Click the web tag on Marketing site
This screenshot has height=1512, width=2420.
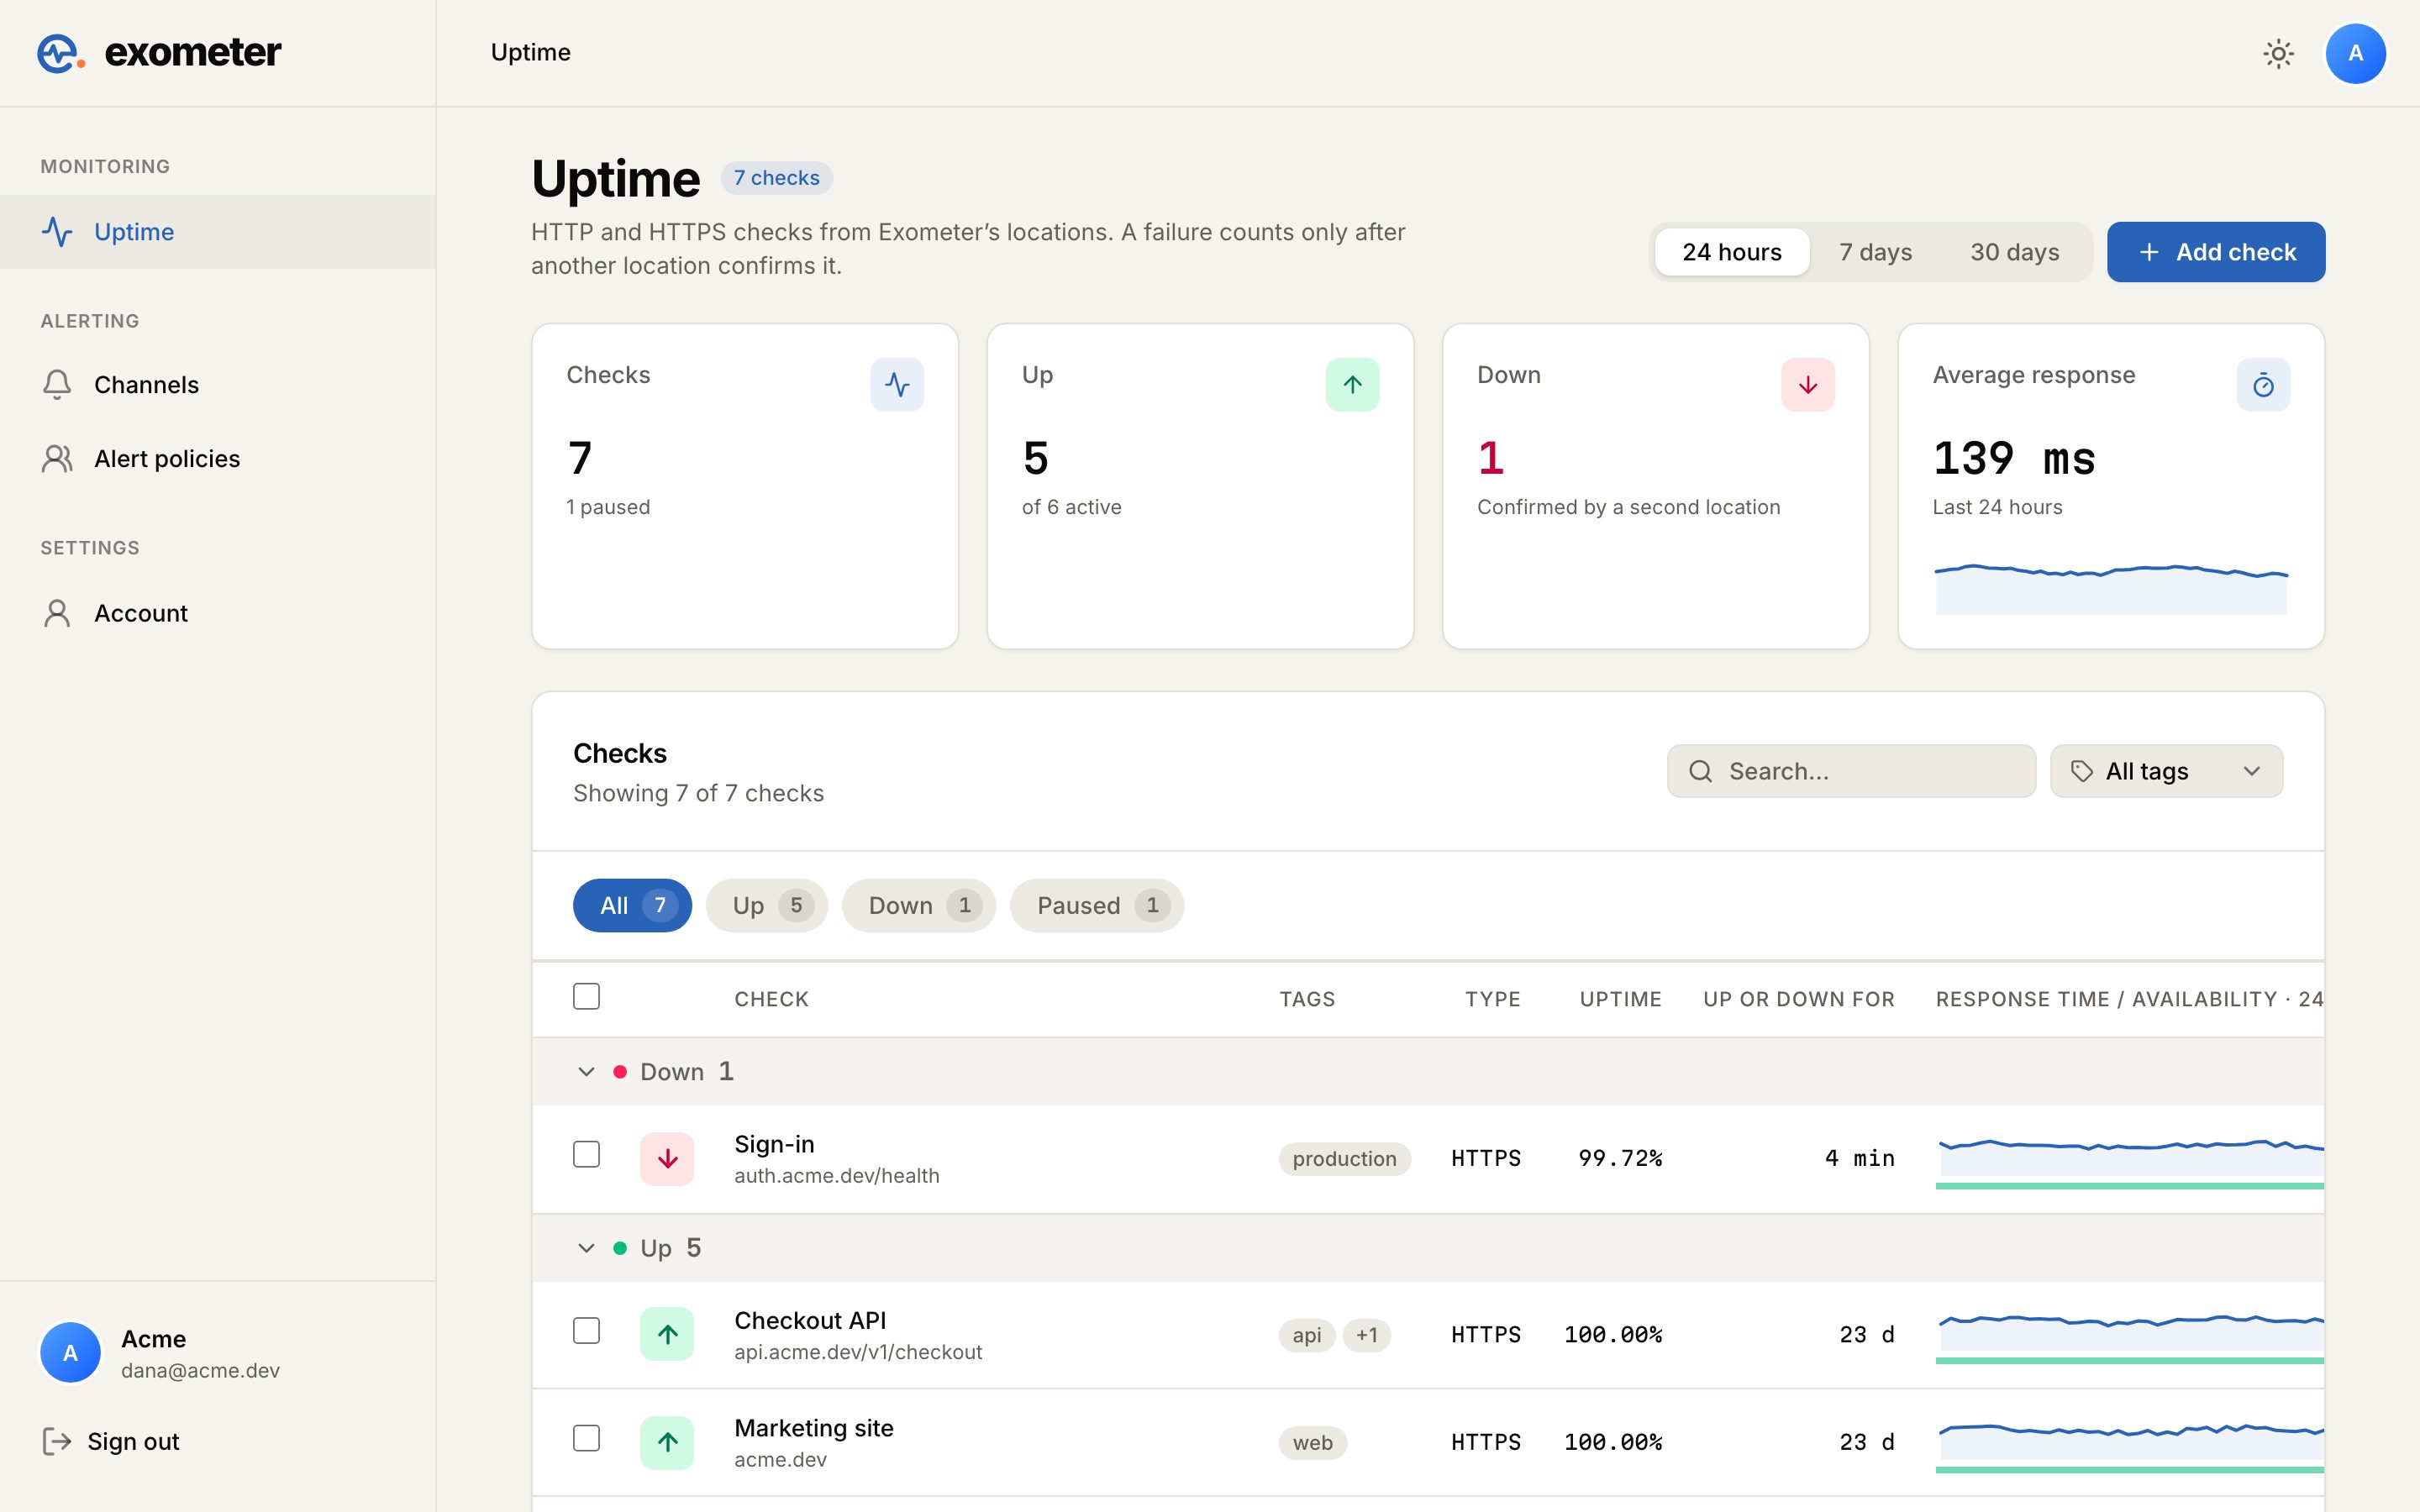tap(1312, 1443)
